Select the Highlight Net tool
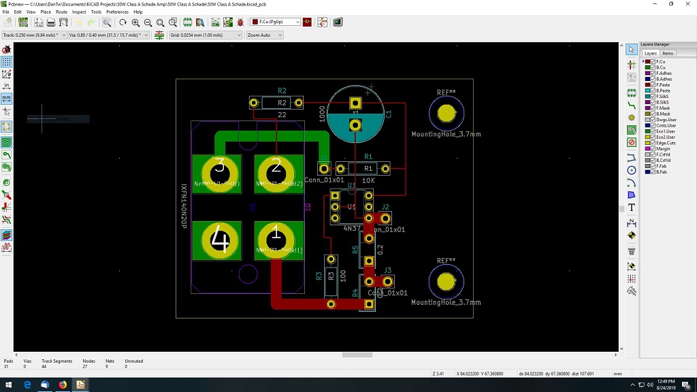Viewport: 697px width, 392px height. pyautogui.click(x=632, y=65)
